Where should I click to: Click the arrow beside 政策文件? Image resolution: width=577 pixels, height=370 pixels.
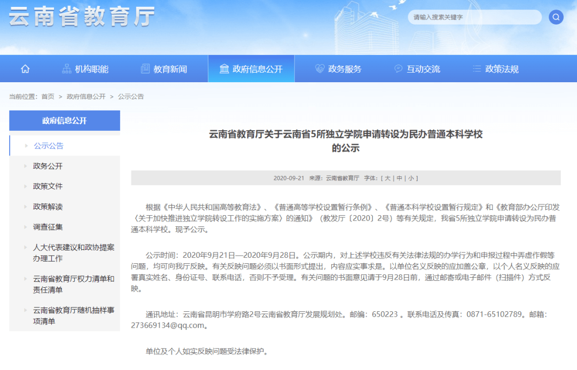tap(26, 186)
